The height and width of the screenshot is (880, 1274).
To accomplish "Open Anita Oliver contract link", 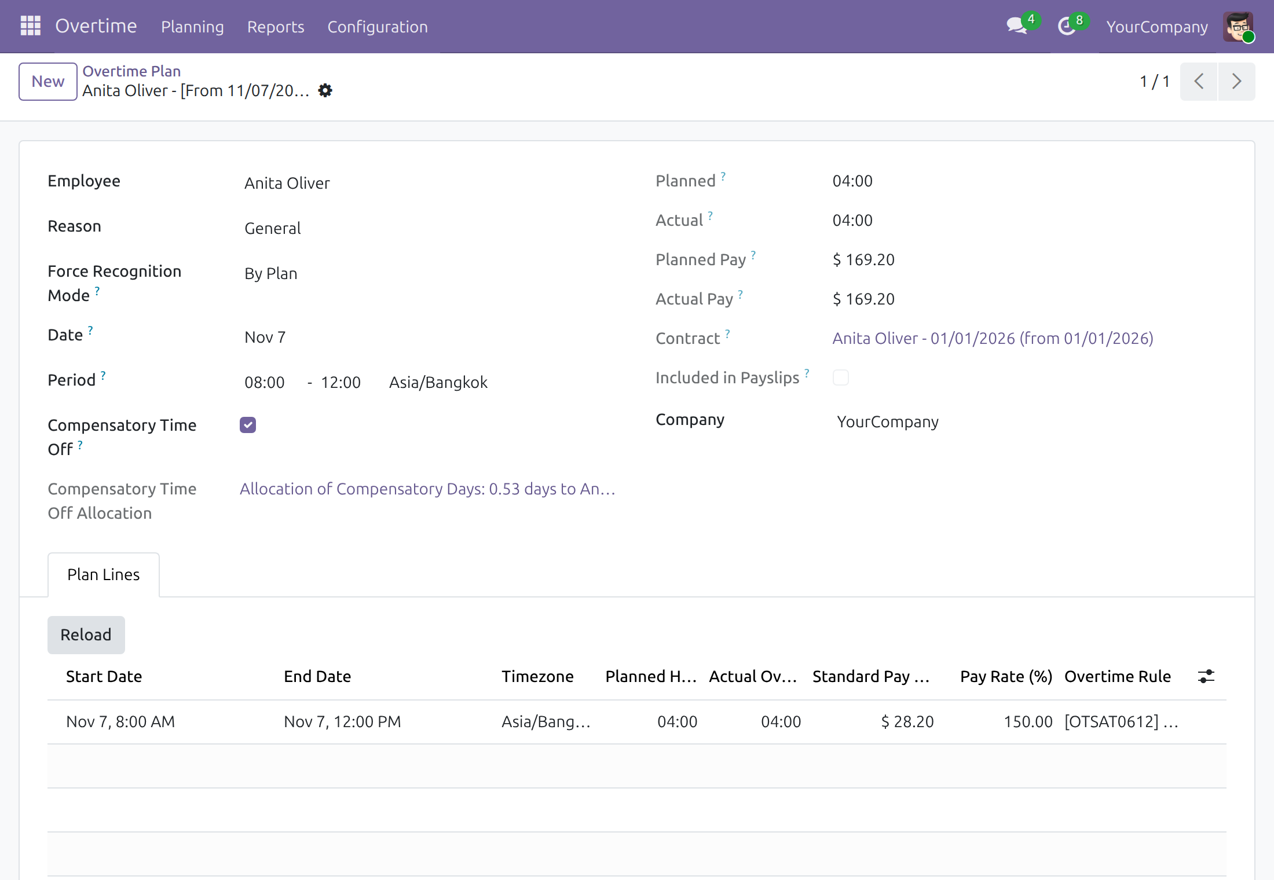I will 993,338.
